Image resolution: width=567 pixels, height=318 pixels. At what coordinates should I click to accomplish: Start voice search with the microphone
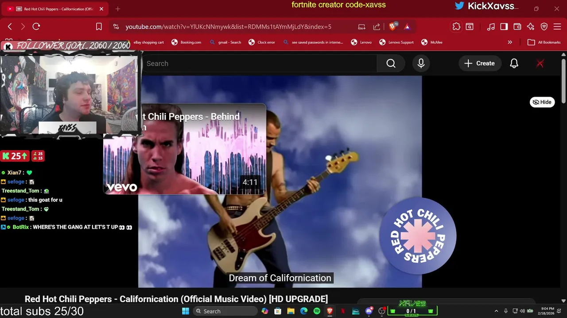click(421, 64)
